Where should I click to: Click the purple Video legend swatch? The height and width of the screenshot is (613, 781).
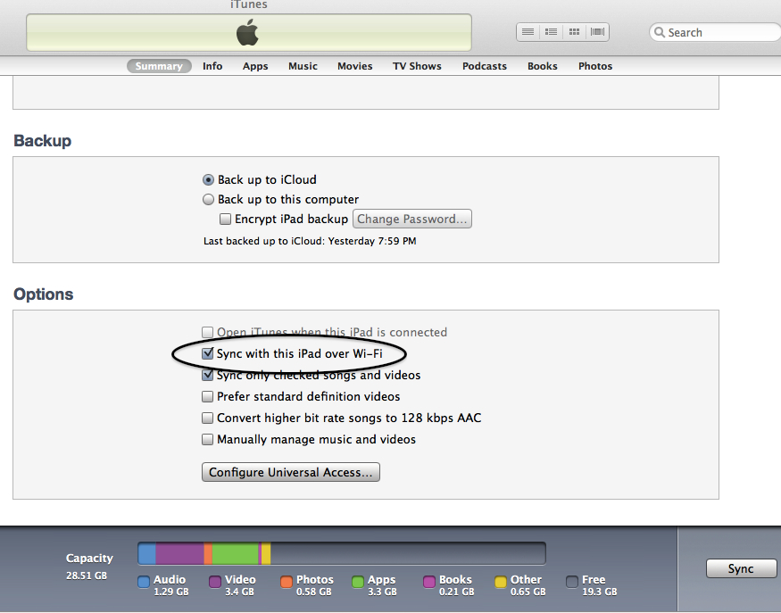click(215, 582)
